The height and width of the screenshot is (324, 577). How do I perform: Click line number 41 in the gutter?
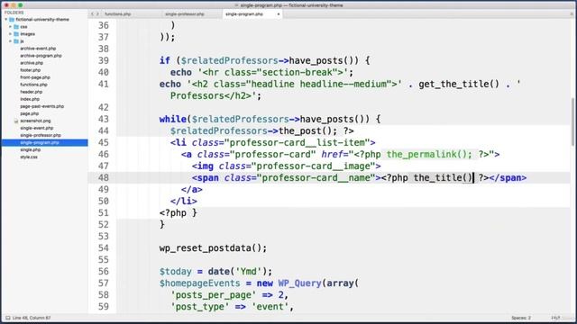tap(104, 84)
